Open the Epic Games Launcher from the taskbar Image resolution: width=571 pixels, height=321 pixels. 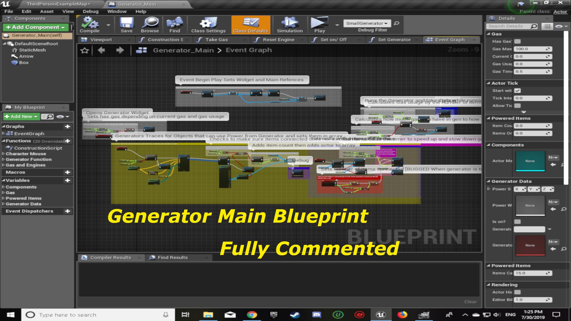tap(274, 314)
